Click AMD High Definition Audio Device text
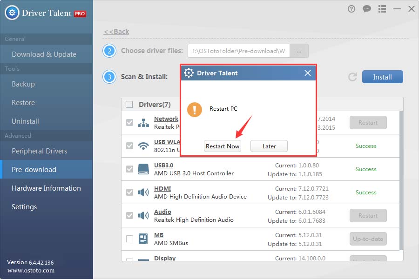The image size is (419, 279). coord(200,197)
